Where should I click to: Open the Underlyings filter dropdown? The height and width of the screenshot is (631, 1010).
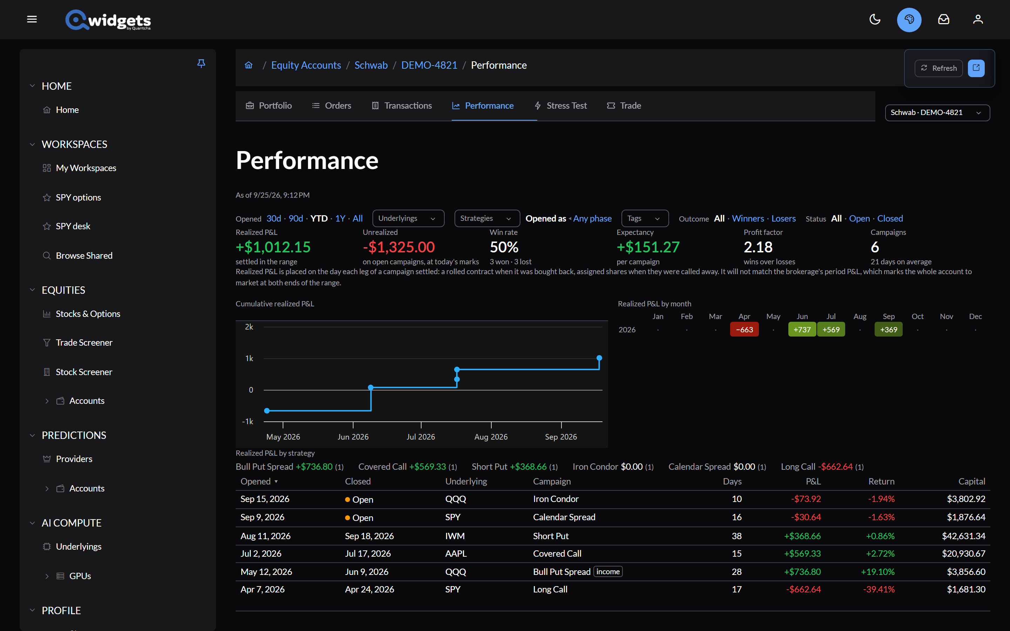tap(408, 218)
